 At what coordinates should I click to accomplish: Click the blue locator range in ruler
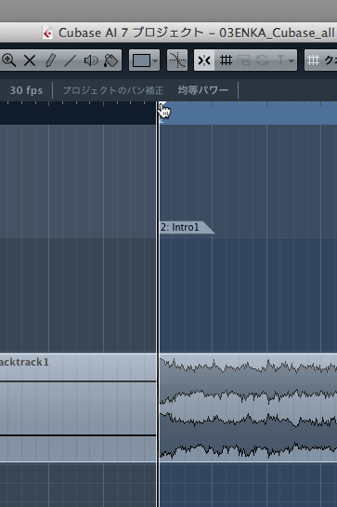pos(248,113)
